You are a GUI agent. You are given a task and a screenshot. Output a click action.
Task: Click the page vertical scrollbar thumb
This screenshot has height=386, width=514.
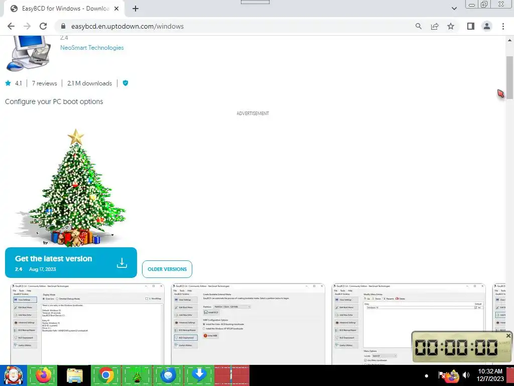coord(509,77)
